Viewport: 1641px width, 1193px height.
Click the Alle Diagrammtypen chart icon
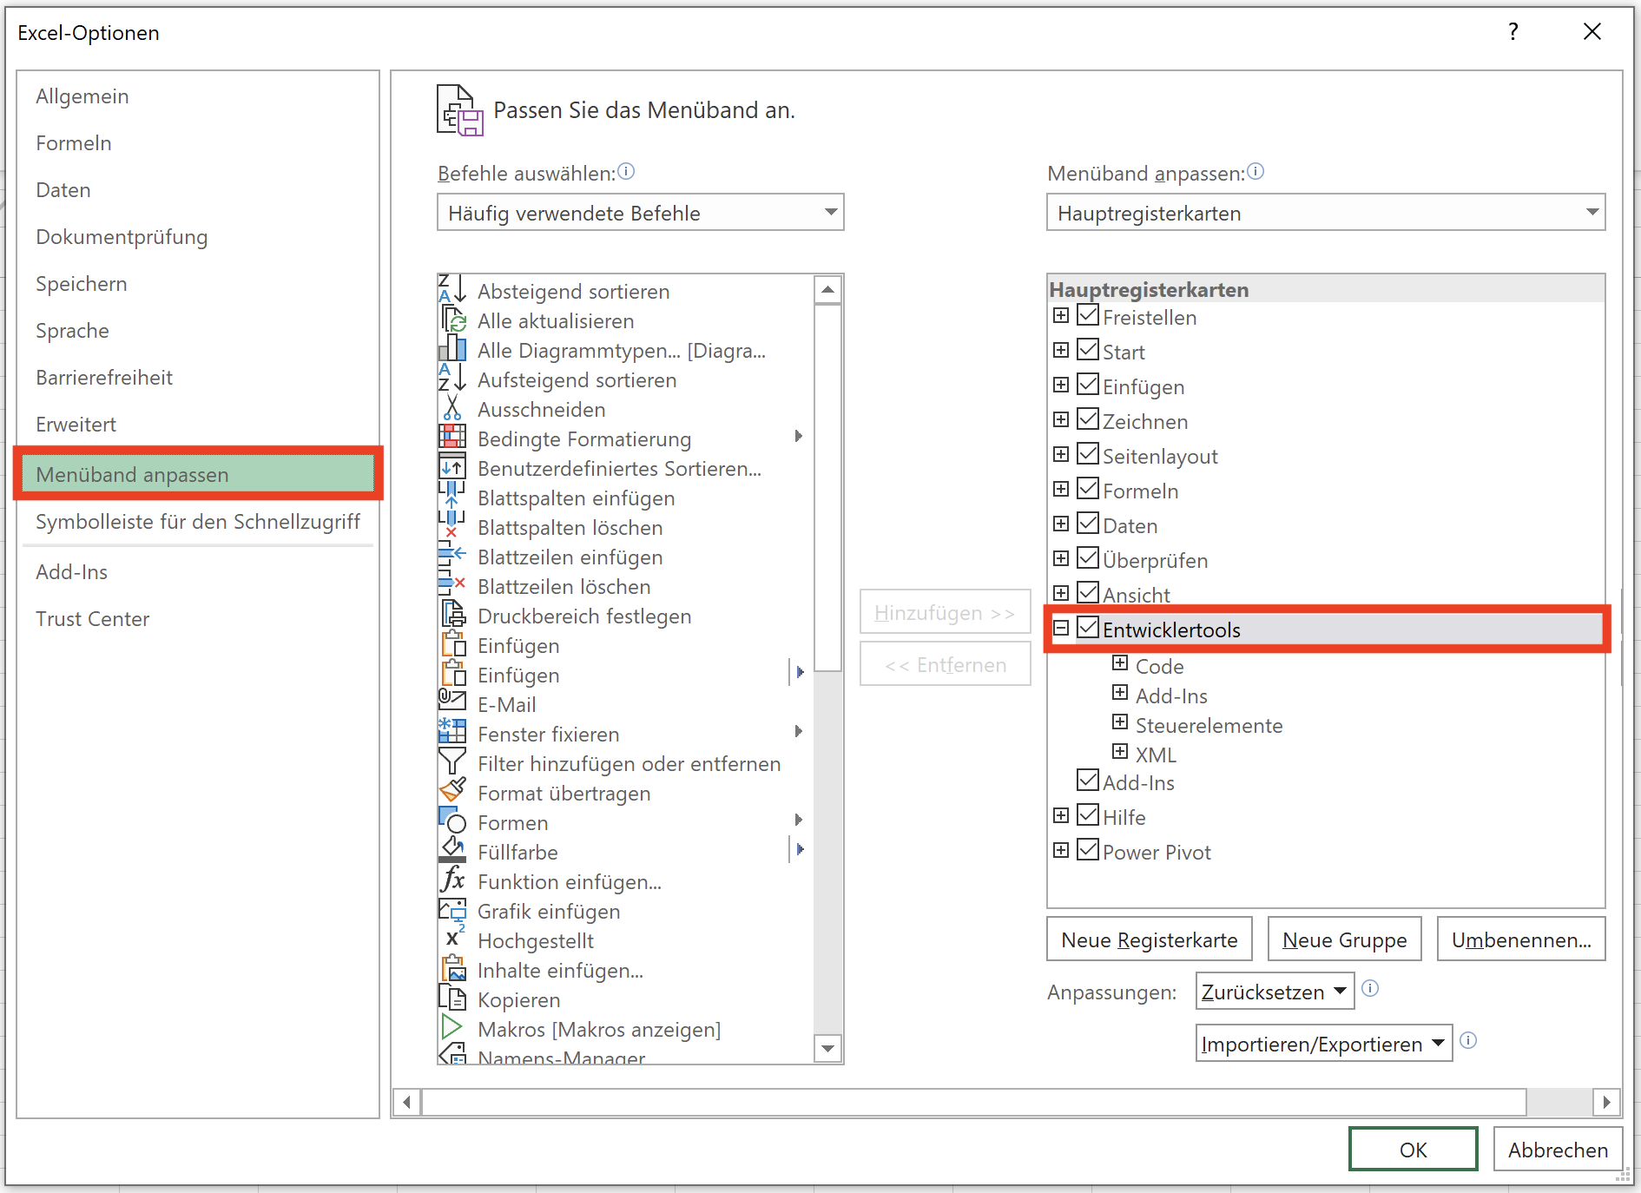[x=452, y=350]
